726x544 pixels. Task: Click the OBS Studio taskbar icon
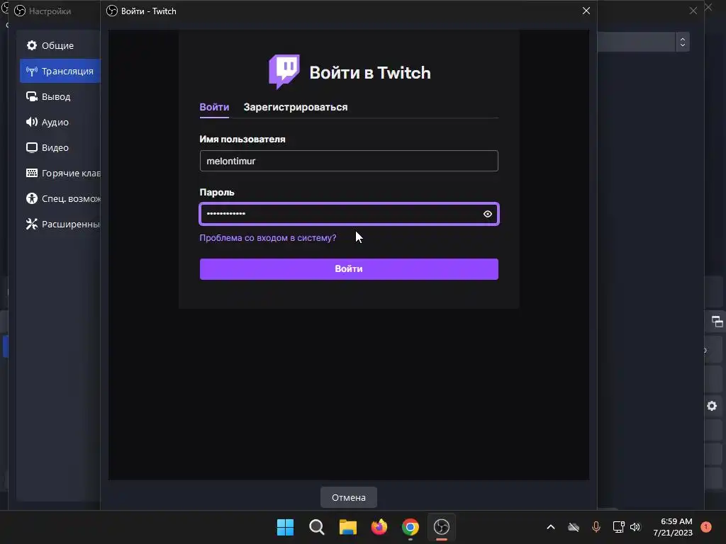(x=442, y=527)
